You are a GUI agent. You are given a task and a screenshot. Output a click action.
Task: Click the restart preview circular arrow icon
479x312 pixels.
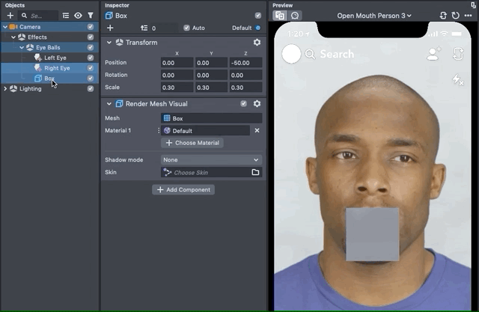[455, 15]
